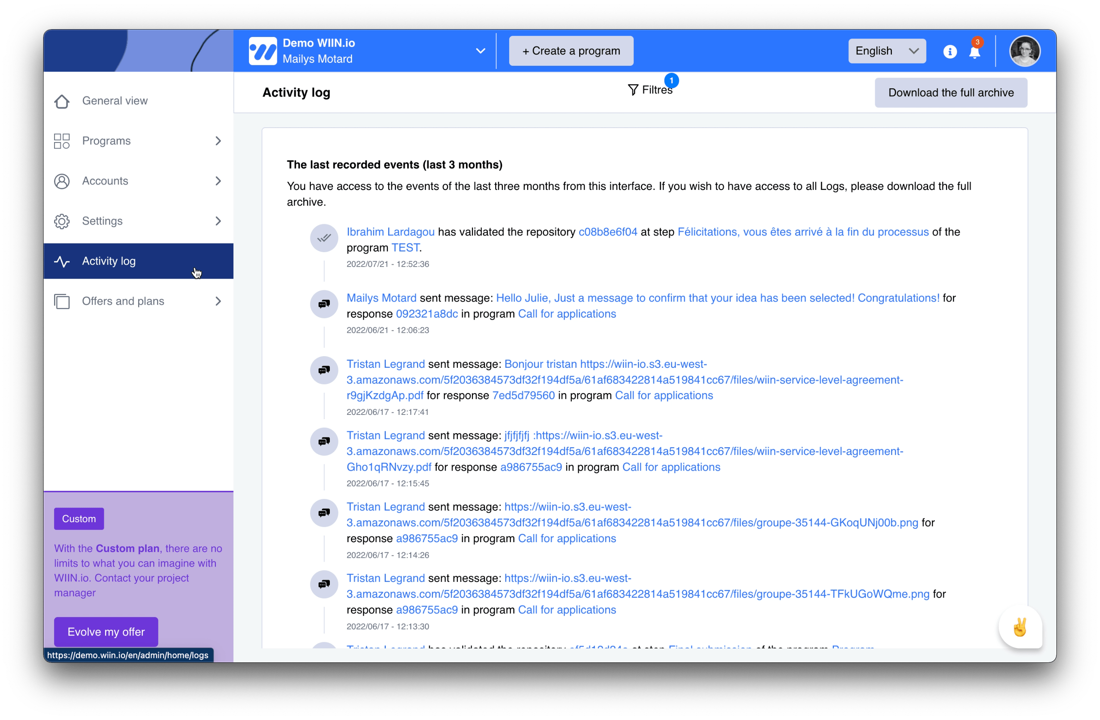Select the Programs grid icon in sidebar
Viewport: 1100px width, 720px height.
pos(62,141)
